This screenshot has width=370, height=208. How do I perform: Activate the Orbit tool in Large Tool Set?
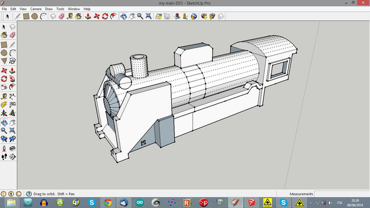[4, 122]
